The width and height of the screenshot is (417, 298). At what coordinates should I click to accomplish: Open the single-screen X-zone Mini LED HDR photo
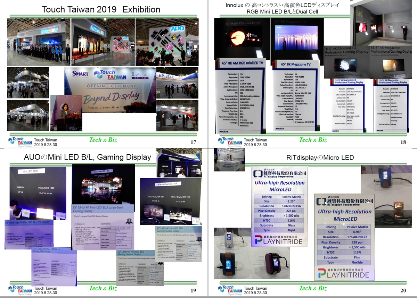[x=103, y=184]
